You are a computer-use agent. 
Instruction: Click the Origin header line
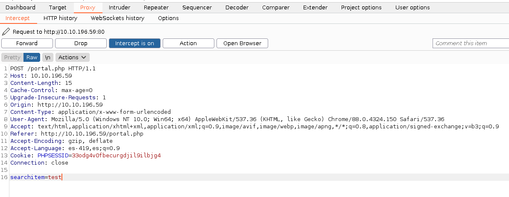tap(56, 104)
